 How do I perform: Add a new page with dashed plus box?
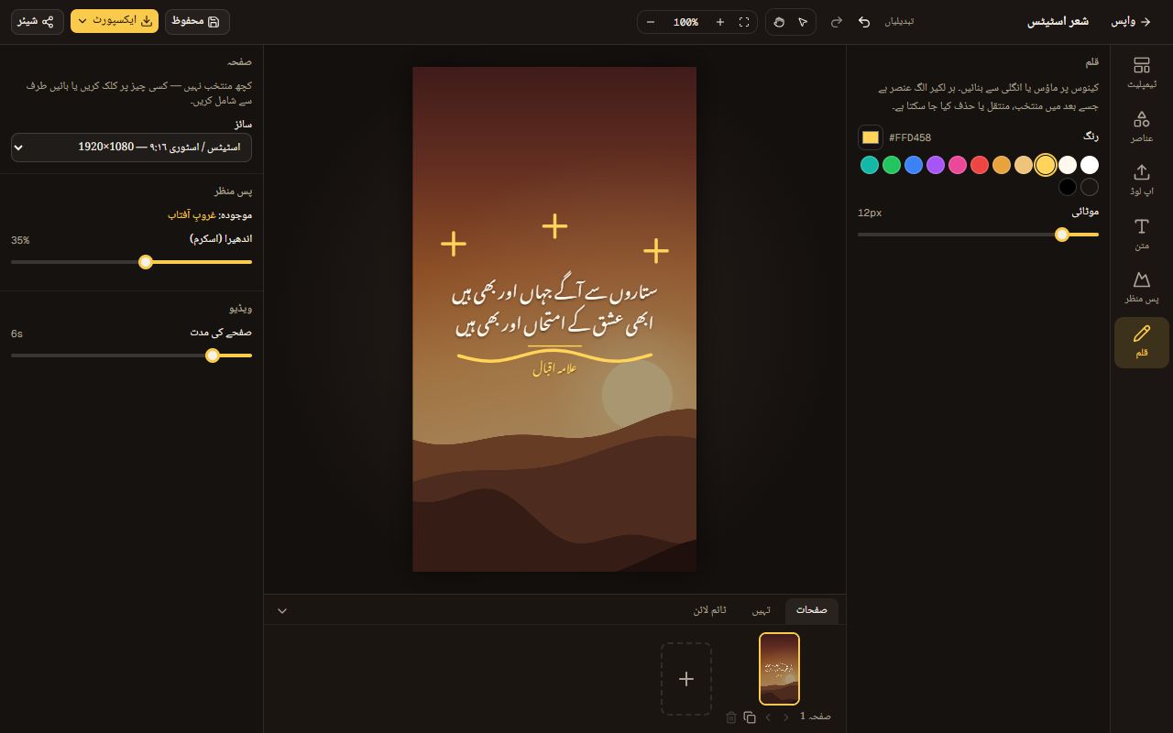tap(686, 679)
